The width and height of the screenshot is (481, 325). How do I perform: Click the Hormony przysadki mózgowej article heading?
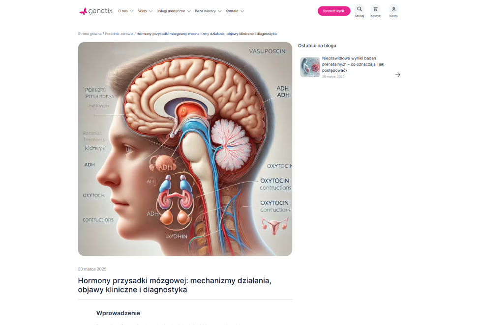(x=175, y=285)
